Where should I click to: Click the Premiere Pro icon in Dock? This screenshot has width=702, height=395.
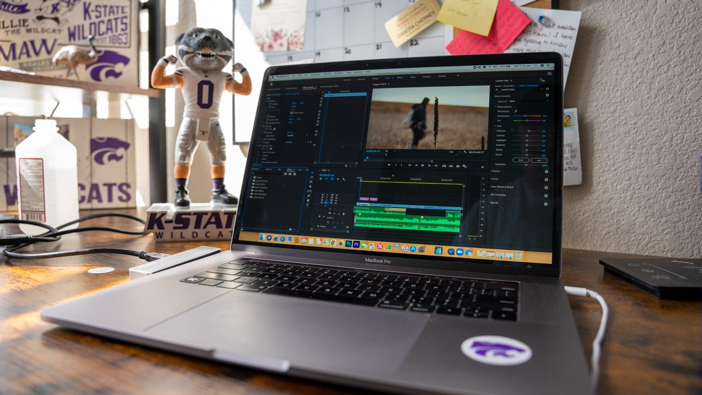click(356, 244)
